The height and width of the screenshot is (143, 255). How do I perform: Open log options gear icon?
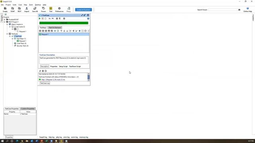point(43,71)
